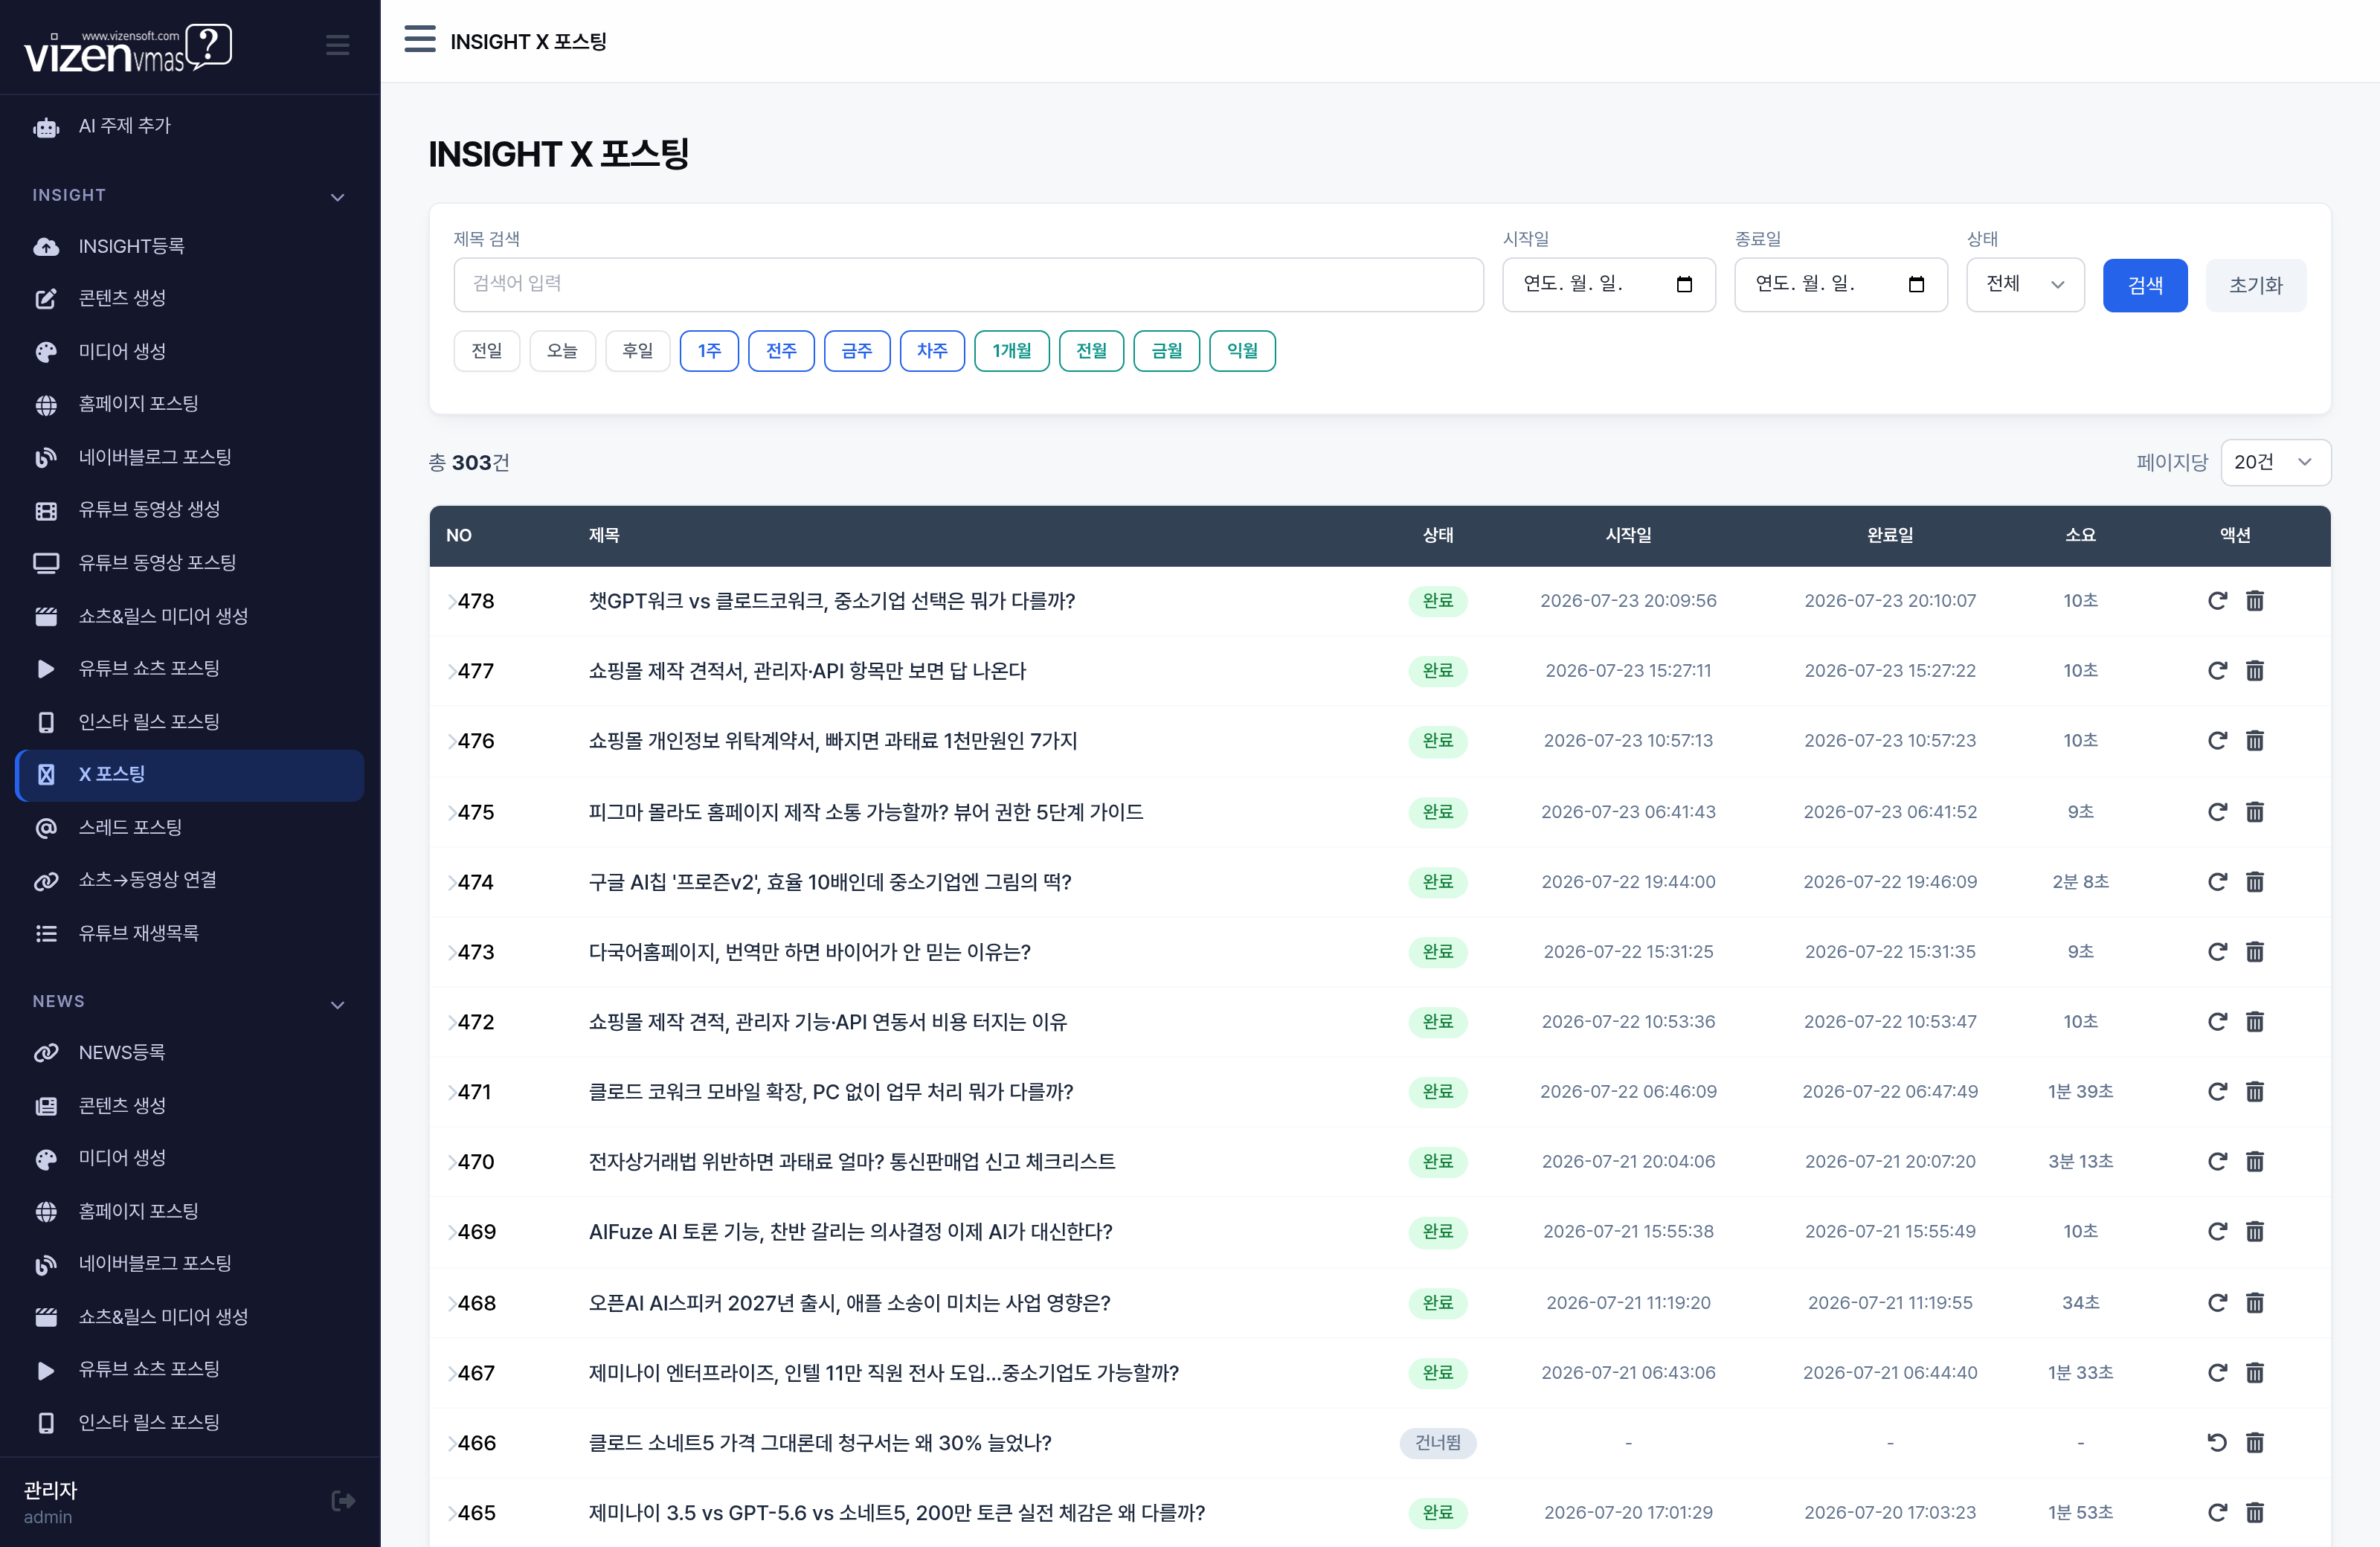The width and height of the screenshot is (2380, 1547).
Task: Delete row 474 with the trash icon
Action: (2254, 881)
